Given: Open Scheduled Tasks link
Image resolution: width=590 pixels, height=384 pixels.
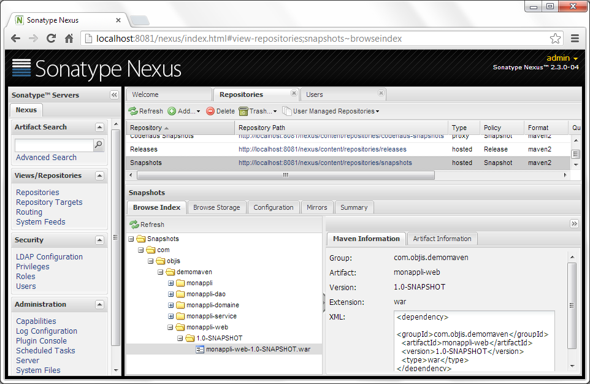Looking at the screenshot, I should click(45, 350).
